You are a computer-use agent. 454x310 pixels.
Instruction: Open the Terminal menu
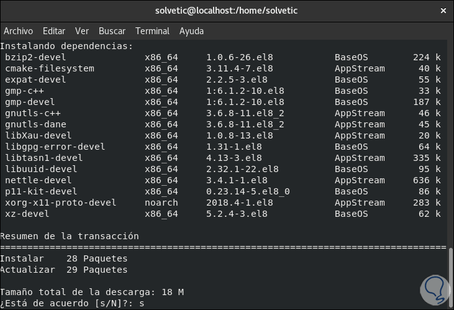152,31
